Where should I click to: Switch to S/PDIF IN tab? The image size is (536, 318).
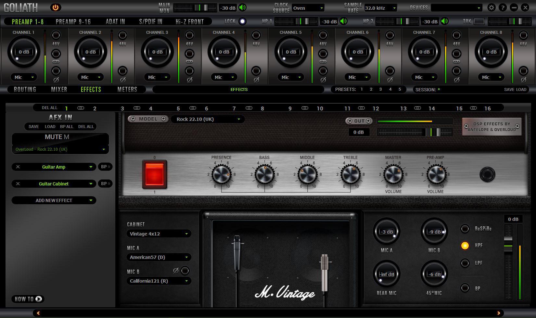click(151, 22)
